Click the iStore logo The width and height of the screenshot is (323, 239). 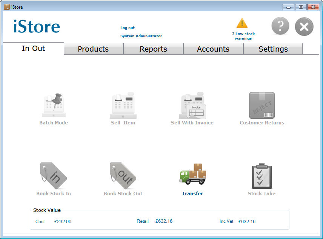(x=37, y=26)
